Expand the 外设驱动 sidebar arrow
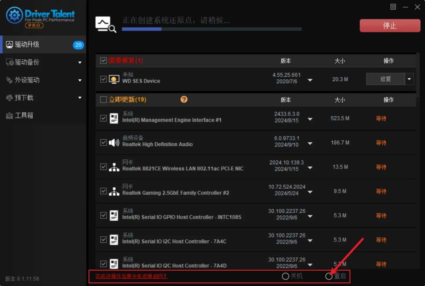 click(80, 80)
